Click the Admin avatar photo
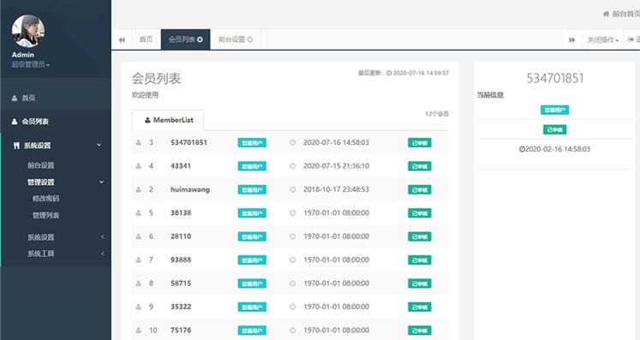This screenshot has height=340, width=640. click(28, 31)
